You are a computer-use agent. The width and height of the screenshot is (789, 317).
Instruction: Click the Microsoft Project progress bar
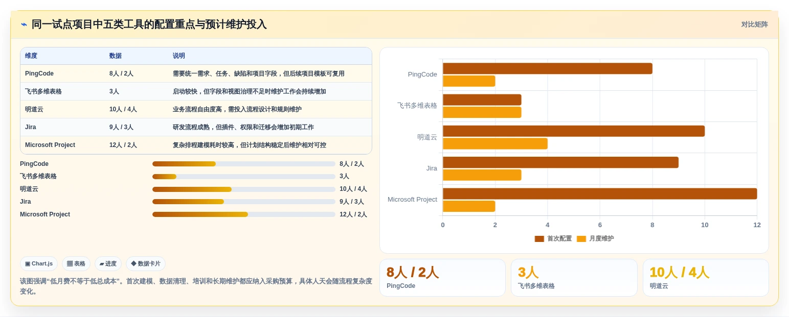point(244,214)
